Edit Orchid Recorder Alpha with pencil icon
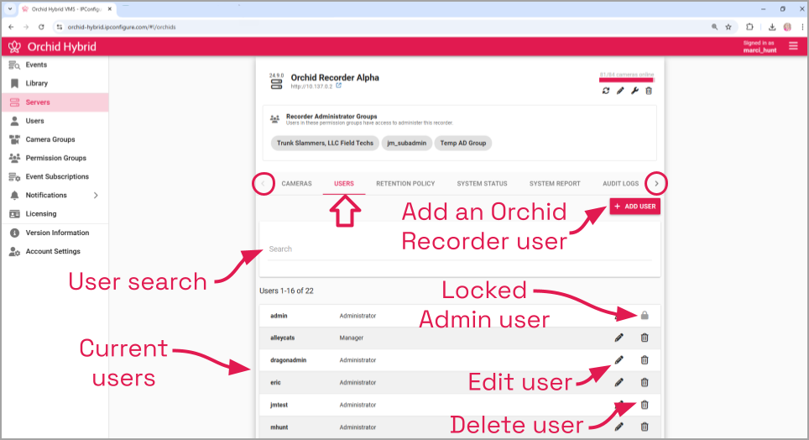 620,91
